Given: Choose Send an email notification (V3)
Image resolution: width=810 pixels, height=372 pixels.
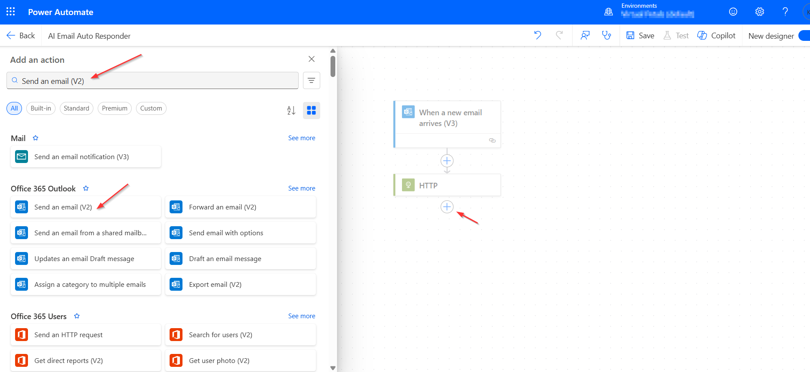Looking at the screenshot, I should [x=86, y=157].
